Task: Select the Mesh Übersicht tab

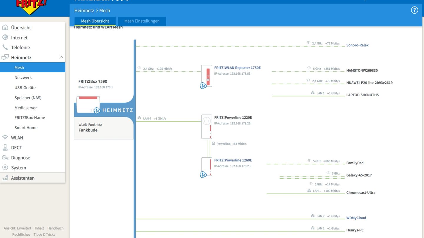Action: [95, 21]
